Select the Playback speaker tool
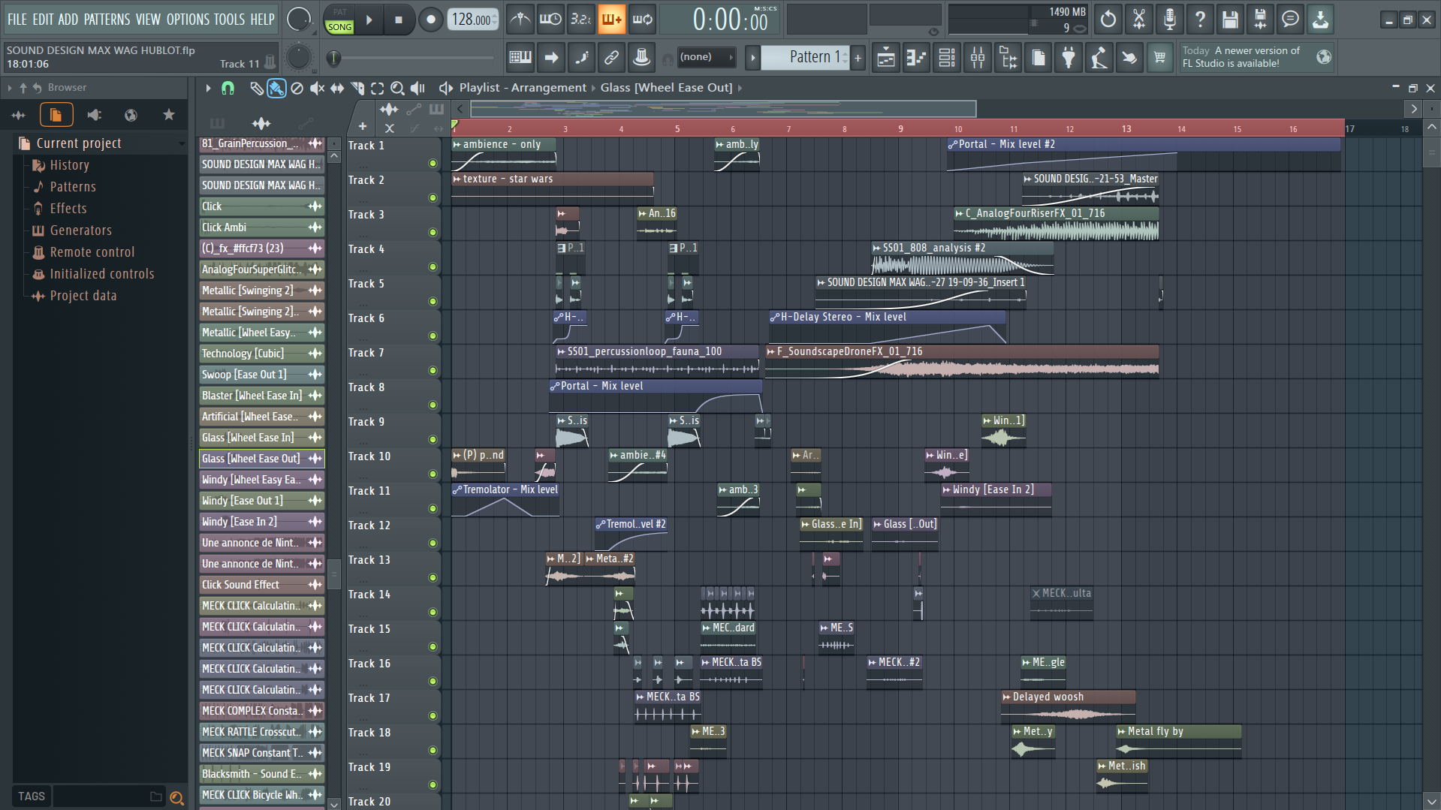The image size is (1441, 810). [418, 89]
